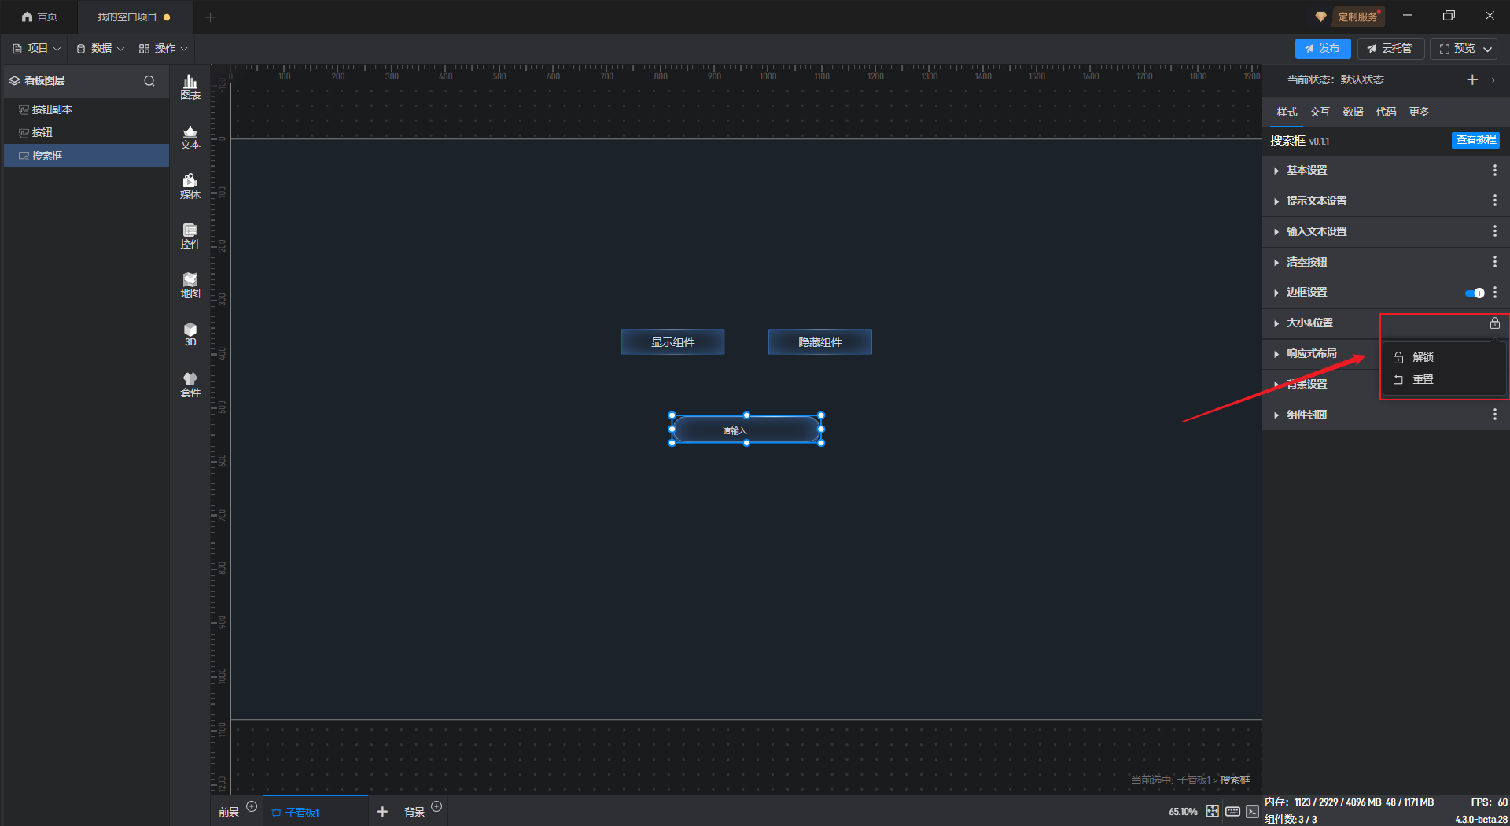Open the 地图 (map) component library

click(x=190, y=286)
